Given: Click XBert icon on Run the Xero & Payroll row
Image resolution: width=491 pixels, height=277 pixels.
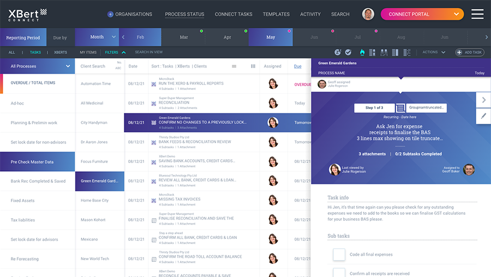Looking at the screenshot, I should 154,84.
